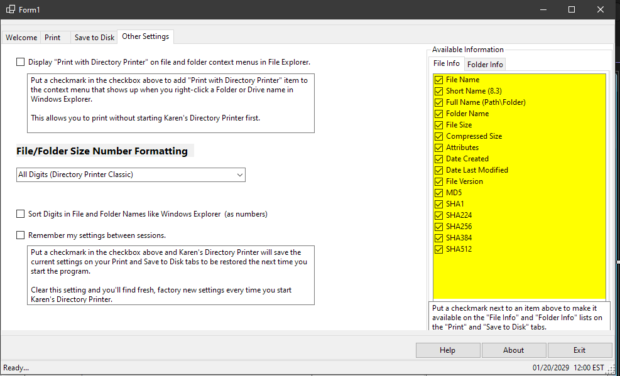Image resolution: width=620 pixels, height=376 pixels.
Task: Click the date and time in status bar
Action: point(568,367)
